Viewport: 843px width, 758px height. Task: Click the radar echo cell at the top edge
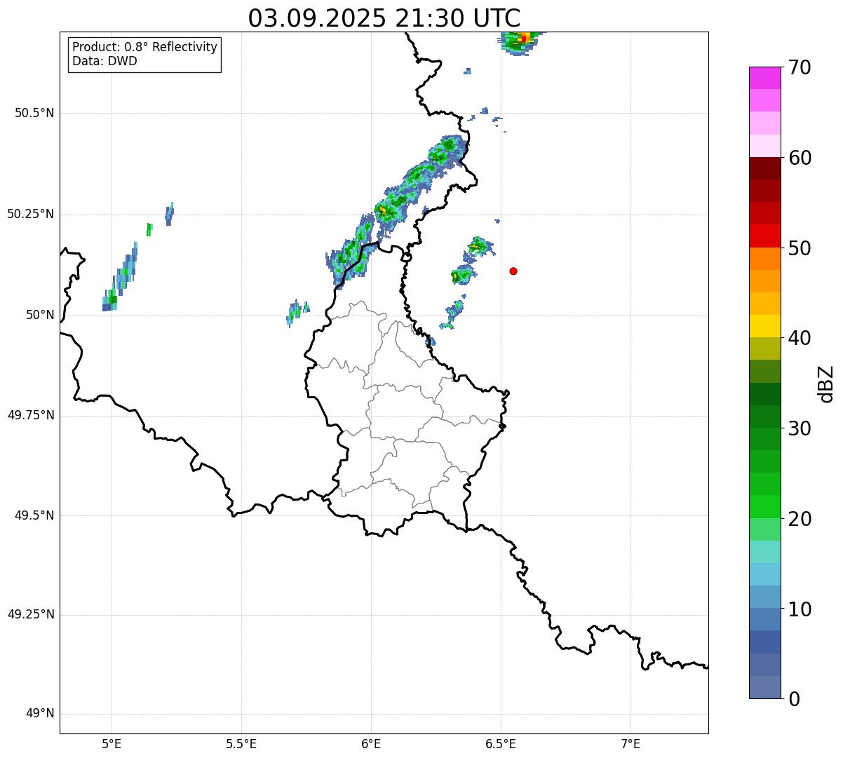tap(521, 42)
